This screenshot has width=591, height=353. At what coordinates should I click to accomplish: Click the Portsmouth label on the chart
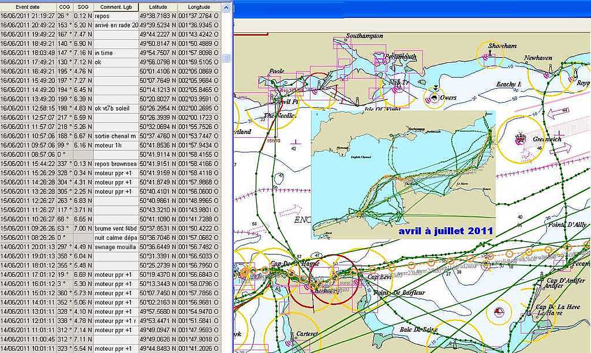(x=400, y=57)
